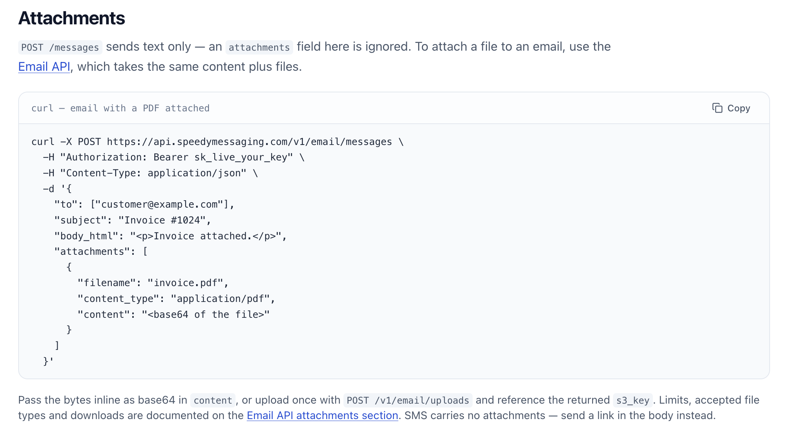Click the Authorization Bearer header line
This screenshot has height=433, width=806.
[174, 157]
